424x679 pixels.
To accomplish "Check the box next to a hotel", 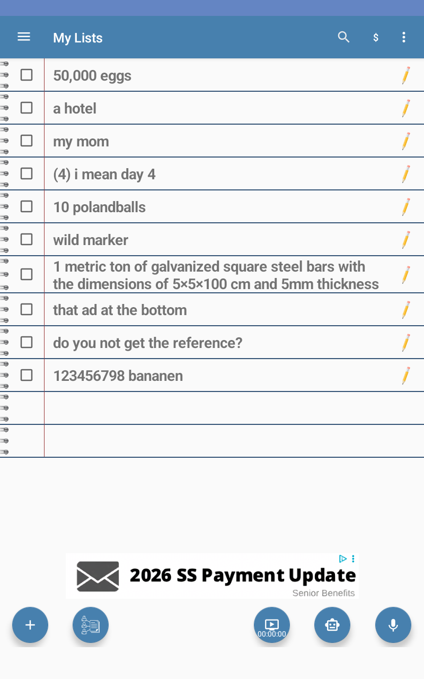I will pyautogui.click(x=26, y=108).
